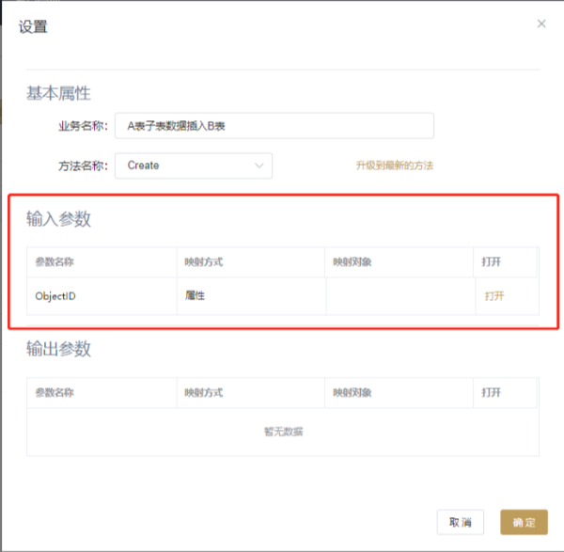564x552 pixels.
Task: Click 打开 column header in the 输入参数 table
Action: (492, 261)
